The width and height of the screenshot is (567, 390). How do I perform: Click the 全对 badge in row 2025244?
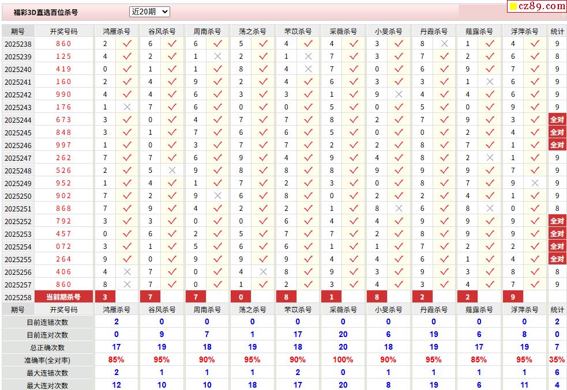(557, 119)
